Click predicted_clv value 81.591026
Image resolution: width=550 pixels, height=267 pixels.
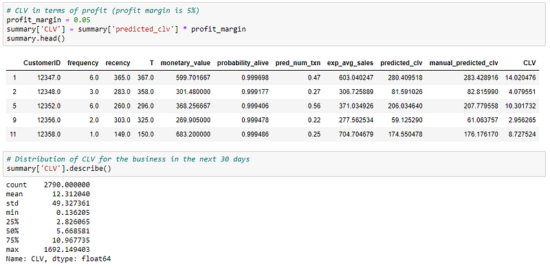(x=407, y=92)
